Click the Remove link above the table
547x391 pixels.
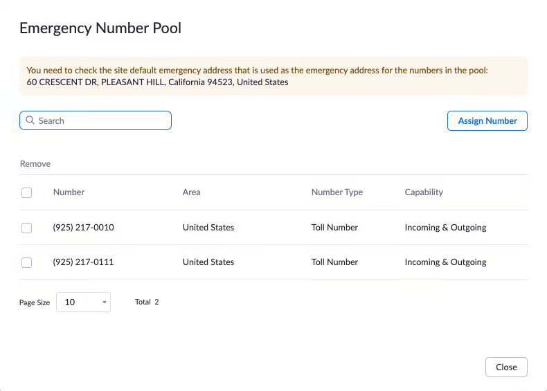[35, 164]
